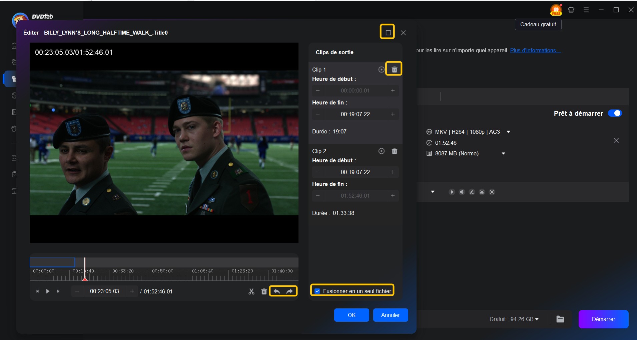
Task: Maximize the editor dialog
Action: [388, 33]
